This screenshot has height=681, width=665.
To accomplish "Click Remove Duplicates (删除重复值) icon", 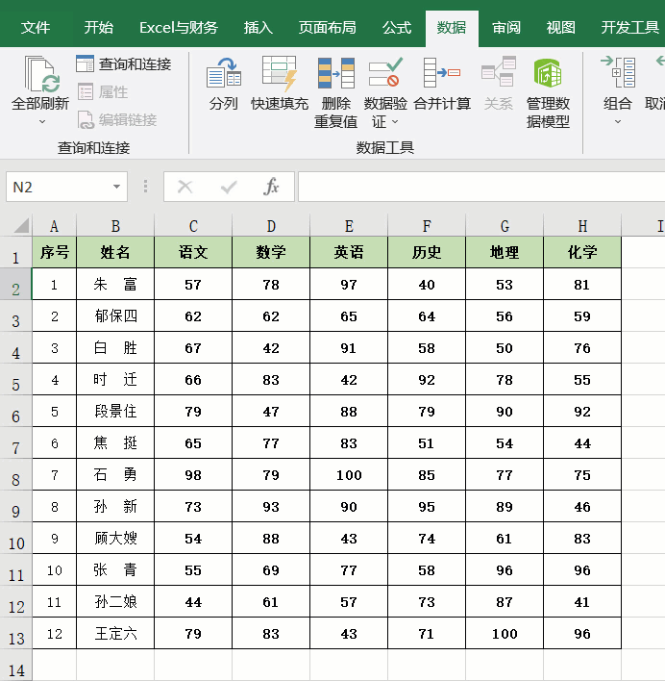I will (x=335, y=75).
